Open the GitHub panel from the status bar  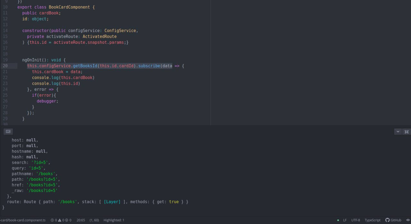coord(393,220)
